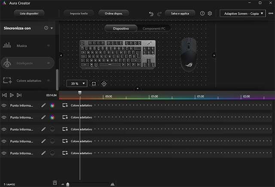Delete layer with the trash icon
This screenshot has width=275, height=187.
55,183
